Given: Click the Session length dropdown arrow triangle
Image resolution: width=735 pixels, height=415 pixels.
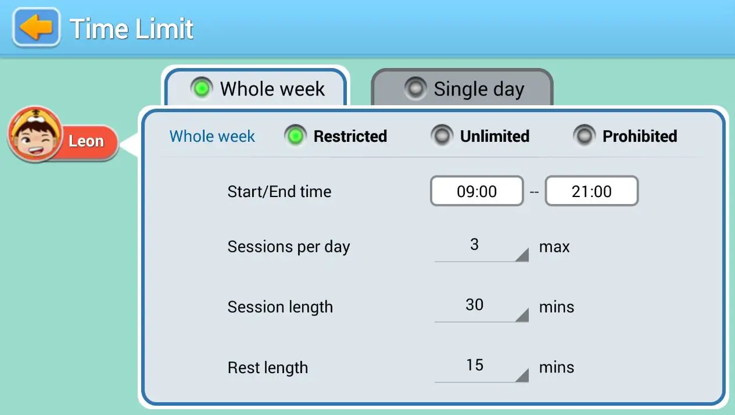Looking at the screenshot, I should point(522,315).
